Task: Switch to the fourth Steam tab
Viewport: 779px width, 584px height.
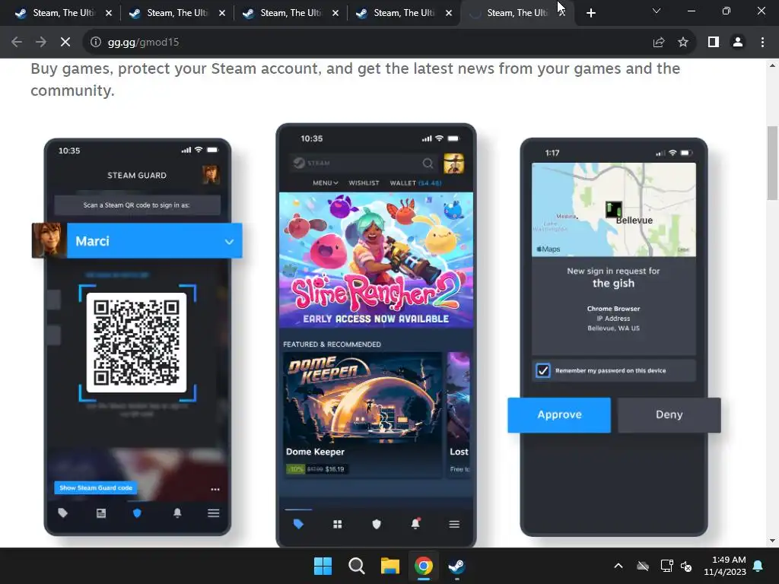Action: 402,13
